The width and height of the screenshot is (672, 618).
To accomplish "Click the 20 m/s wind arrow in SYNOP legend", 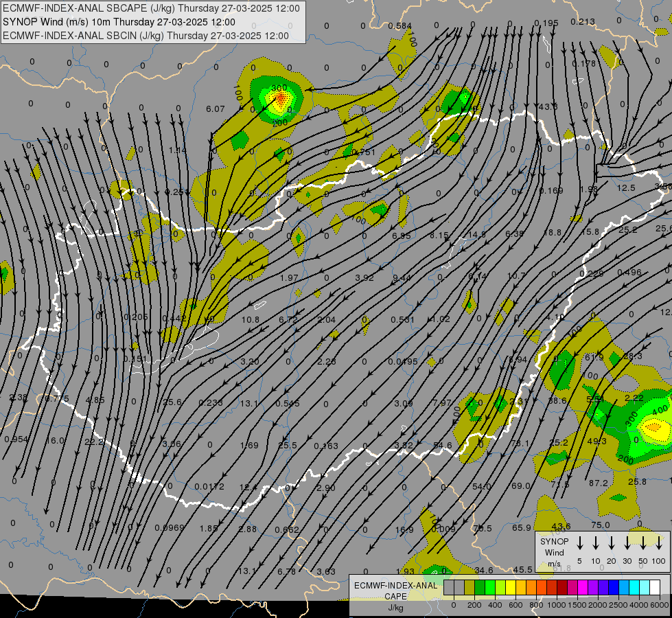I will (612, 542).
